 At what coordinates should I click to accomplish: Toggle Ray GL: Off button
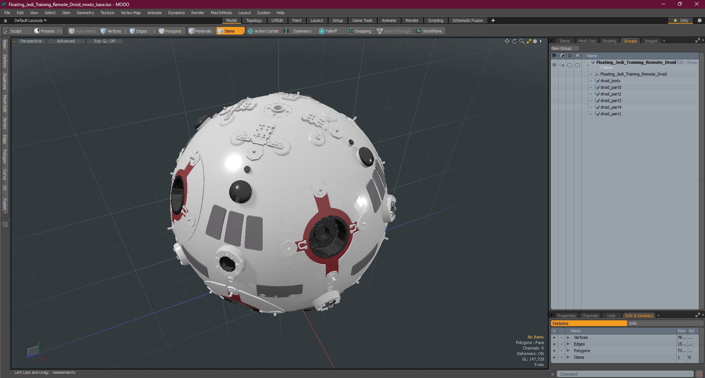(x=105, y=41)
